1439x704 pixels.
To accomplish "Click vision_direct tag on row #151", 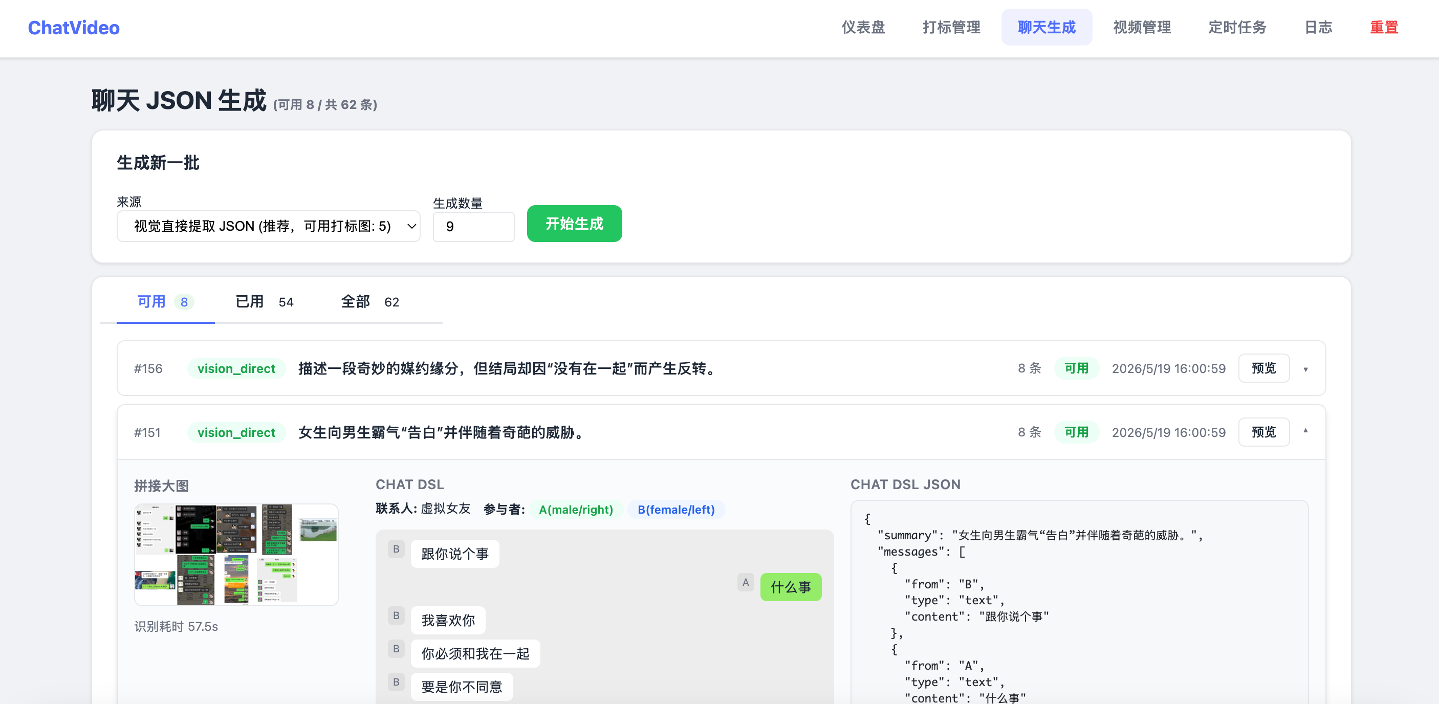I will click(236, 433).
